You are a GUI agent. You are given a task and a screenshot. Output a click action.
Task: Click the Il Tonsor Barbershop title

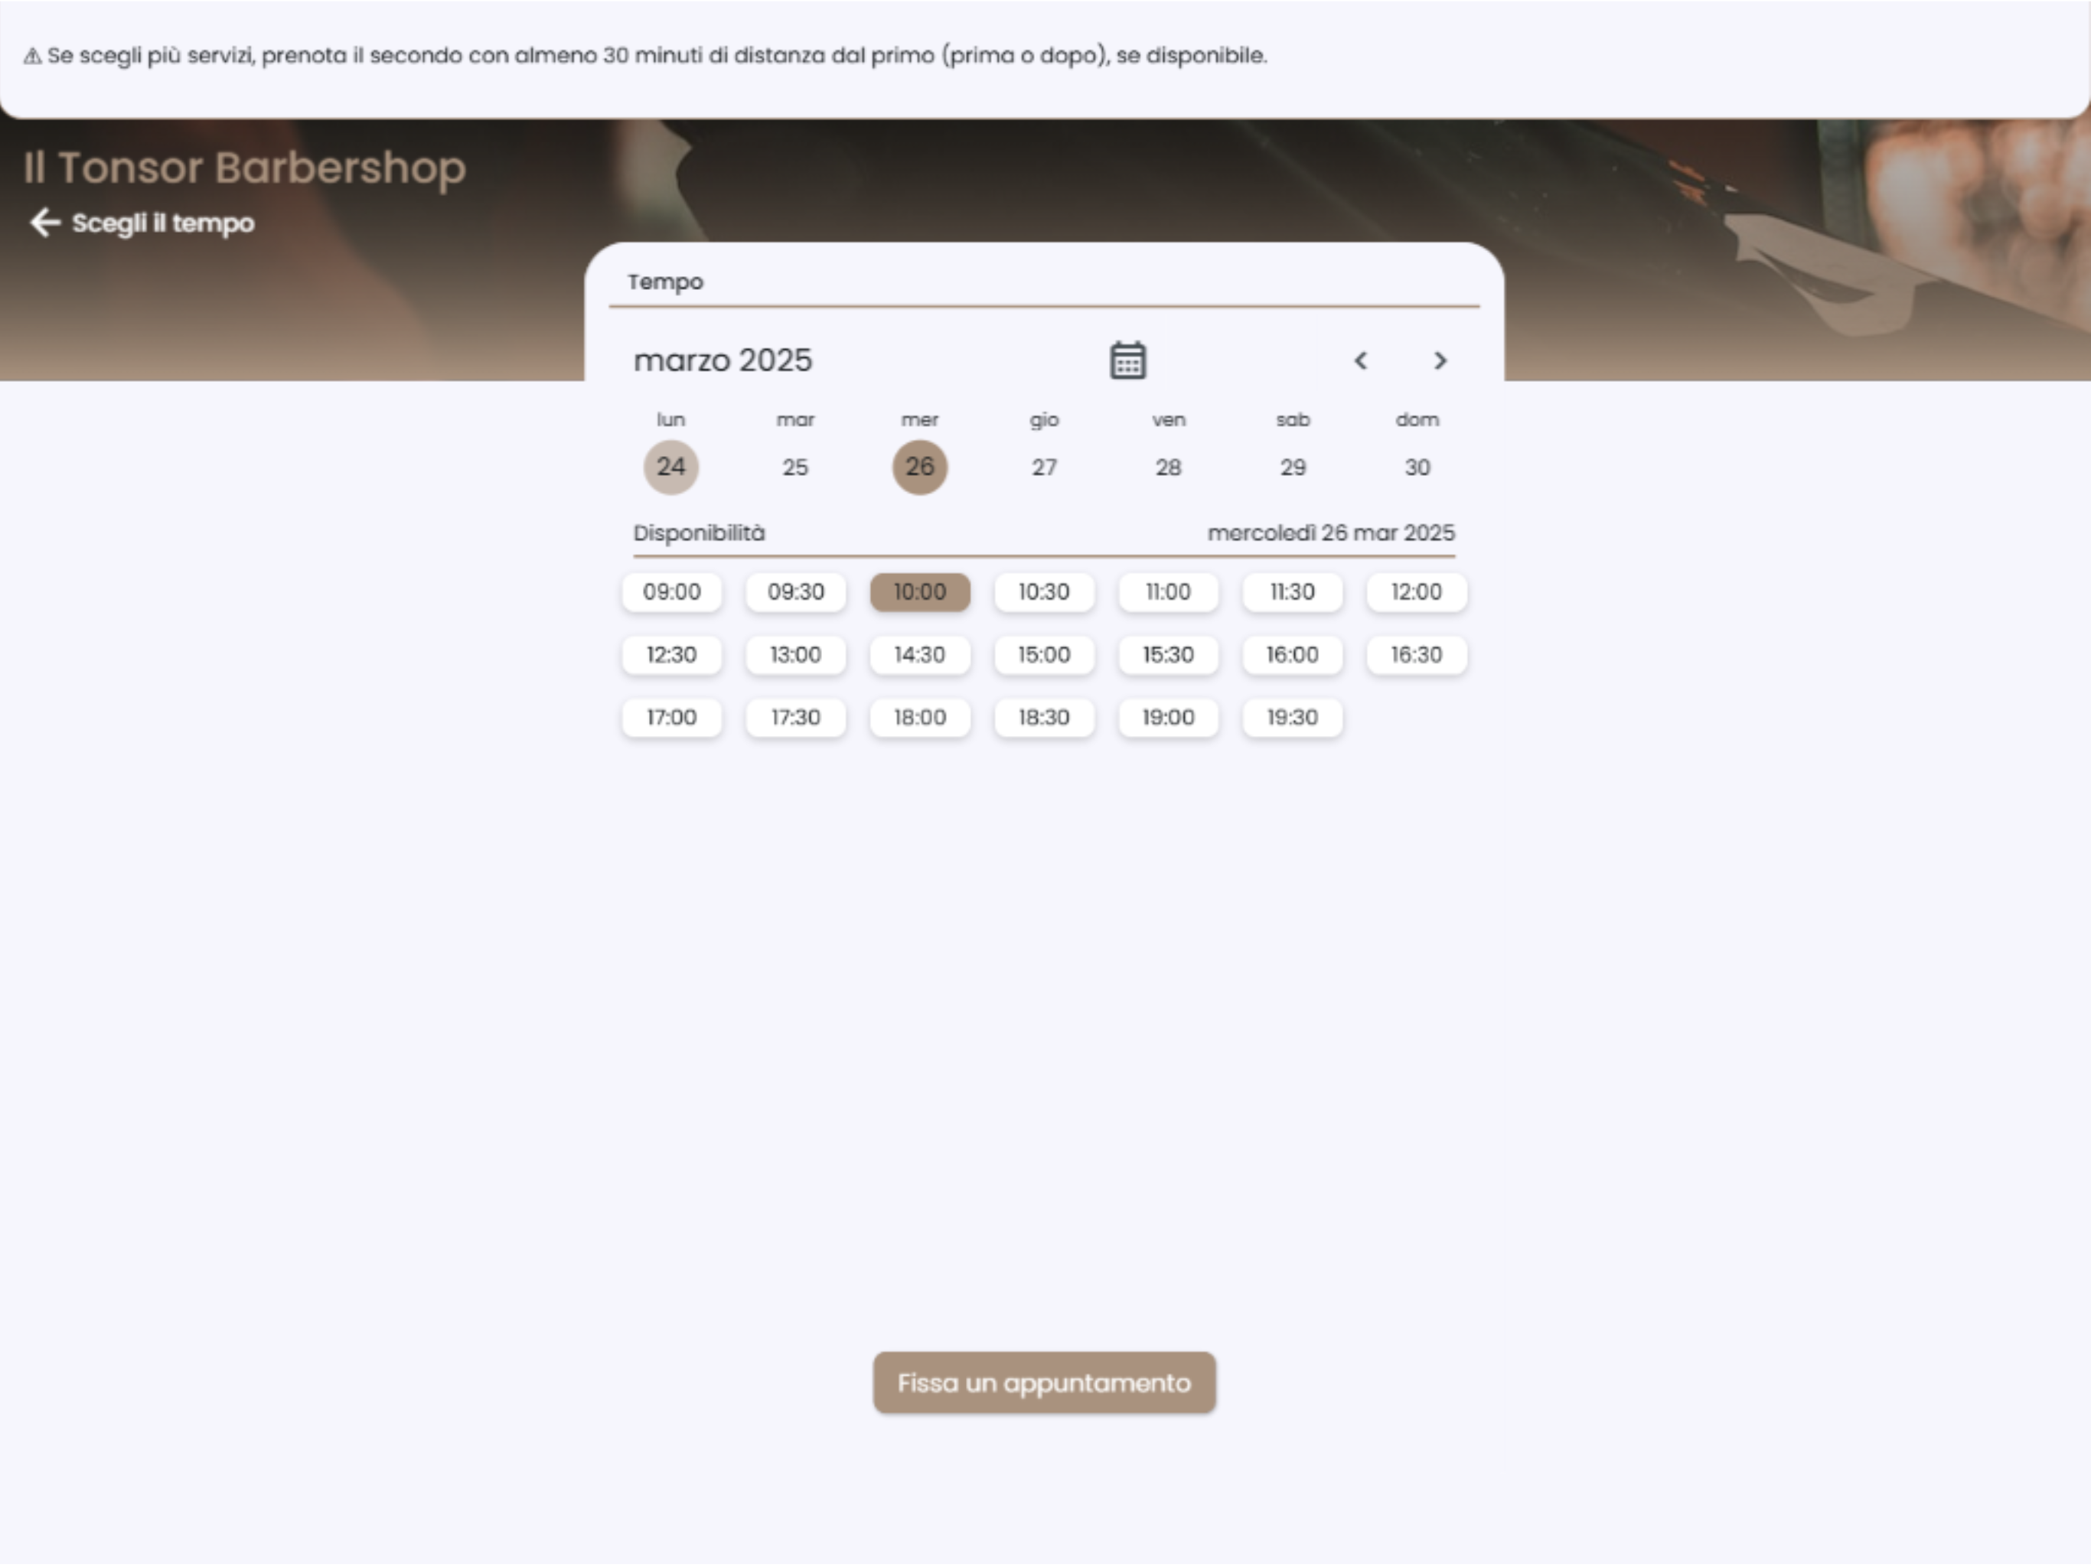pos(244,168)
